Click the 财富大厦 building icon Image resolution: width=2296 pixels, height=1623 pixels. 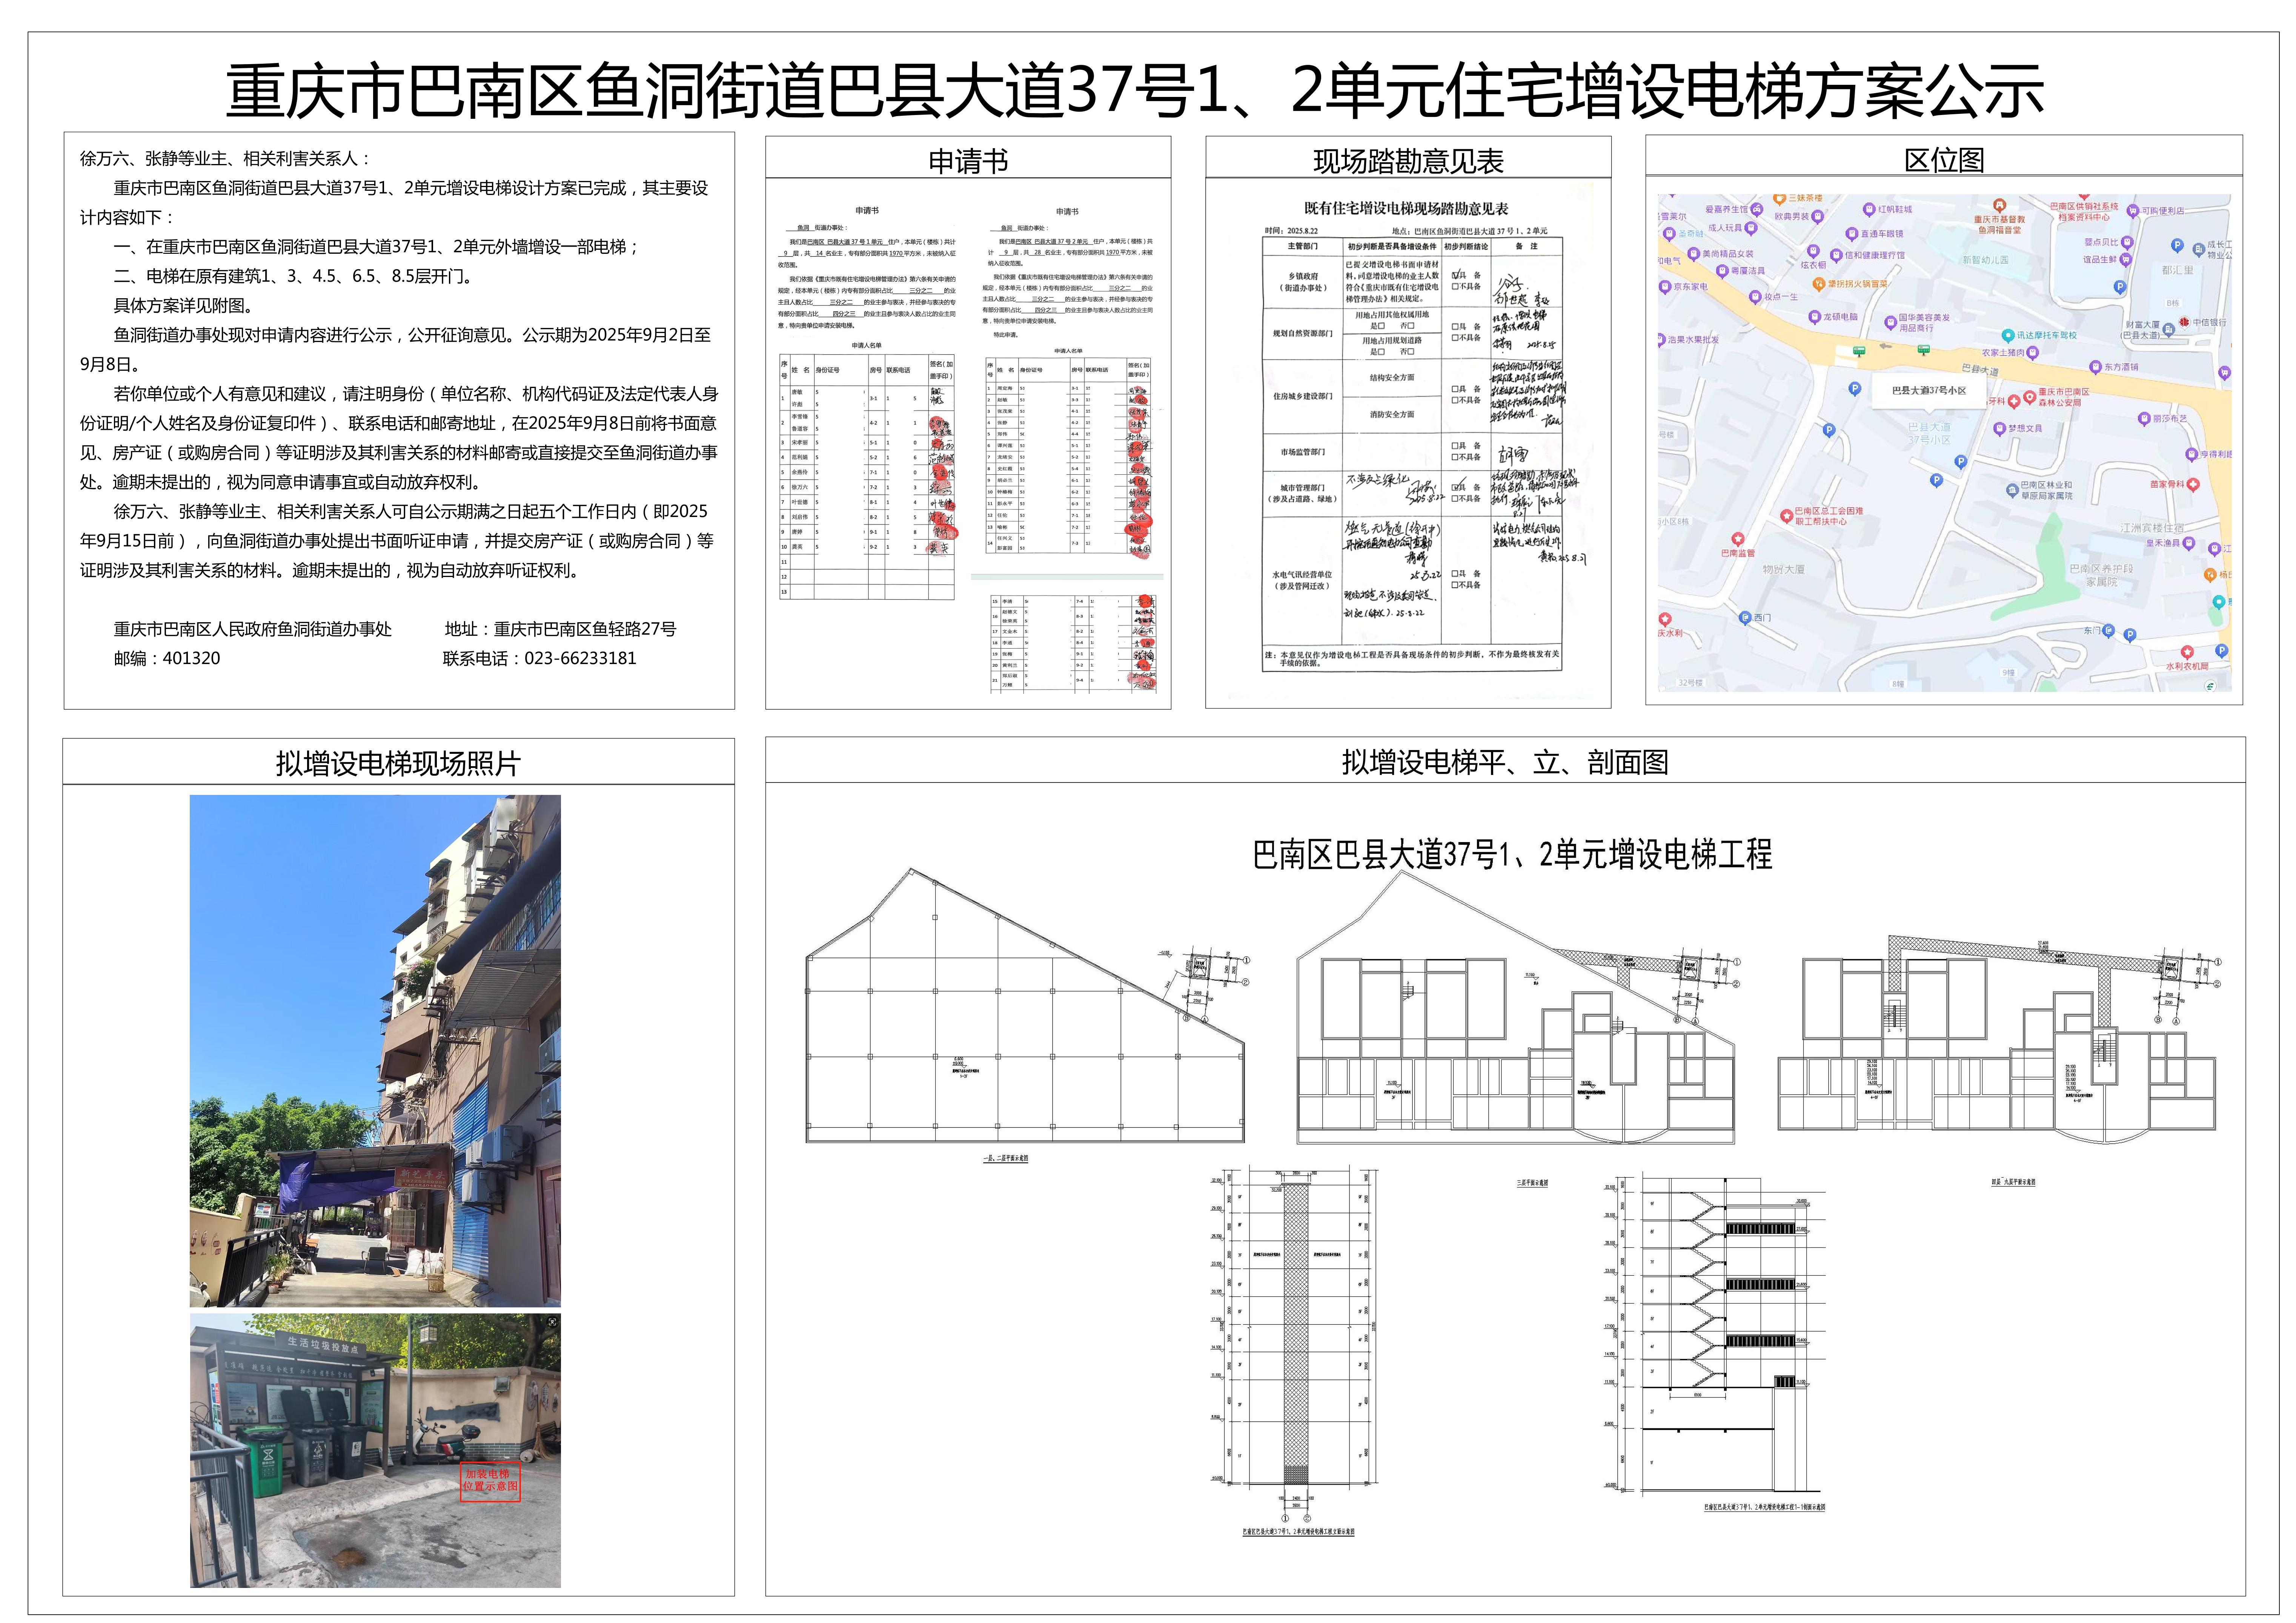coord(2169,330)
